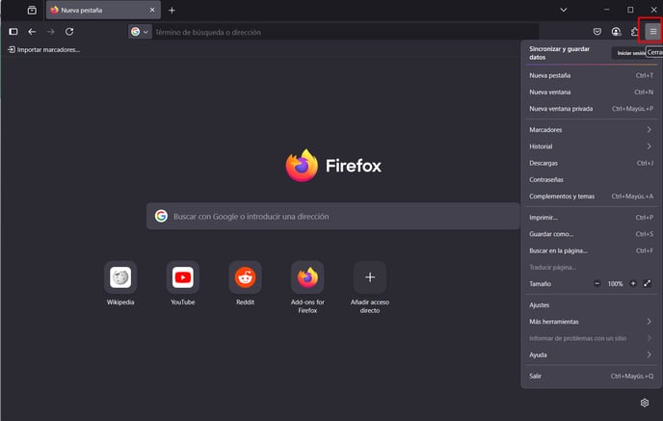Click Iniciar sesión button in menu
Screen dimensions: 663x421
click(630, 53)
